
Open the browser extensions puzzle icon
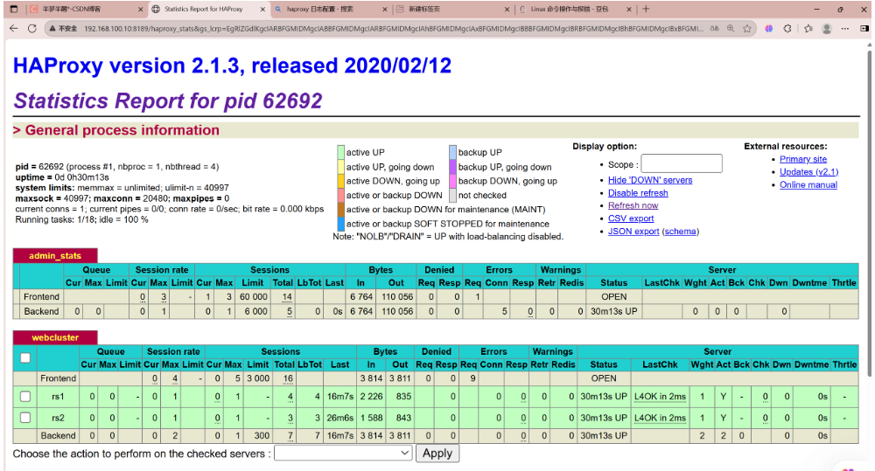click(787, 29)
